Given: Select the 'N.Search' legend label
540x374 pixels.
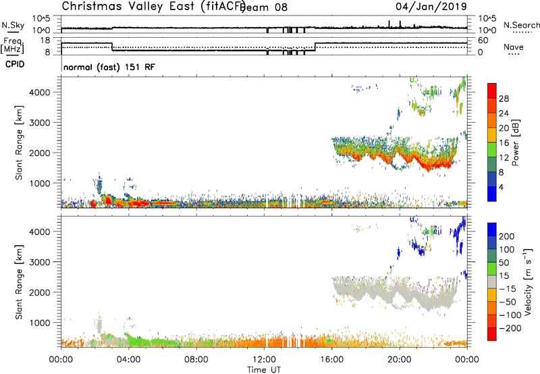Looking at the screenshot, I should point(522,25).
